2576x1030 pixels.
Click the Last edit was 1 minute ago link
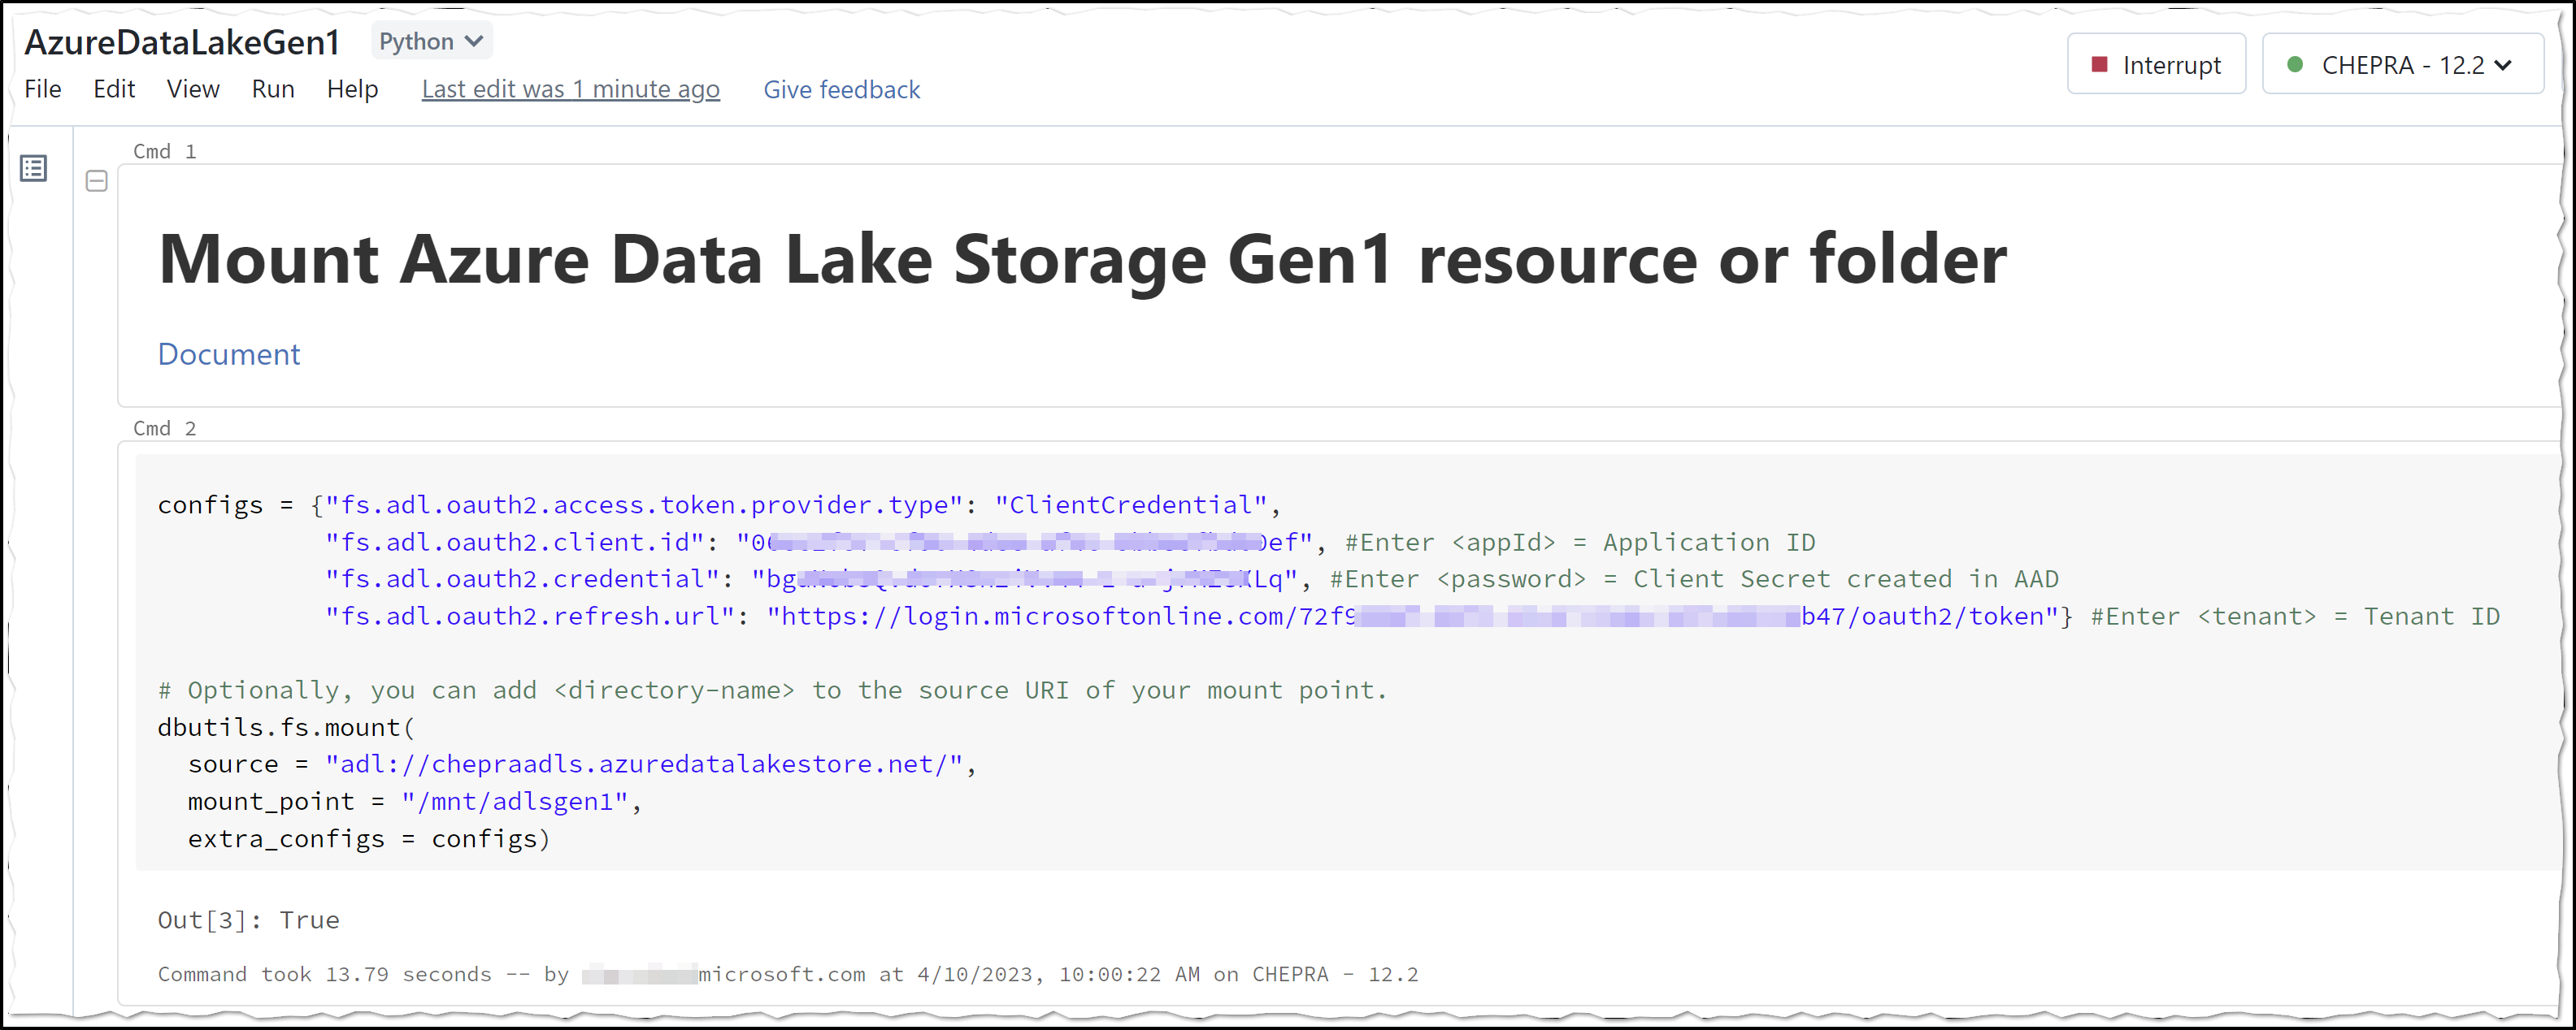click(570, 89)
